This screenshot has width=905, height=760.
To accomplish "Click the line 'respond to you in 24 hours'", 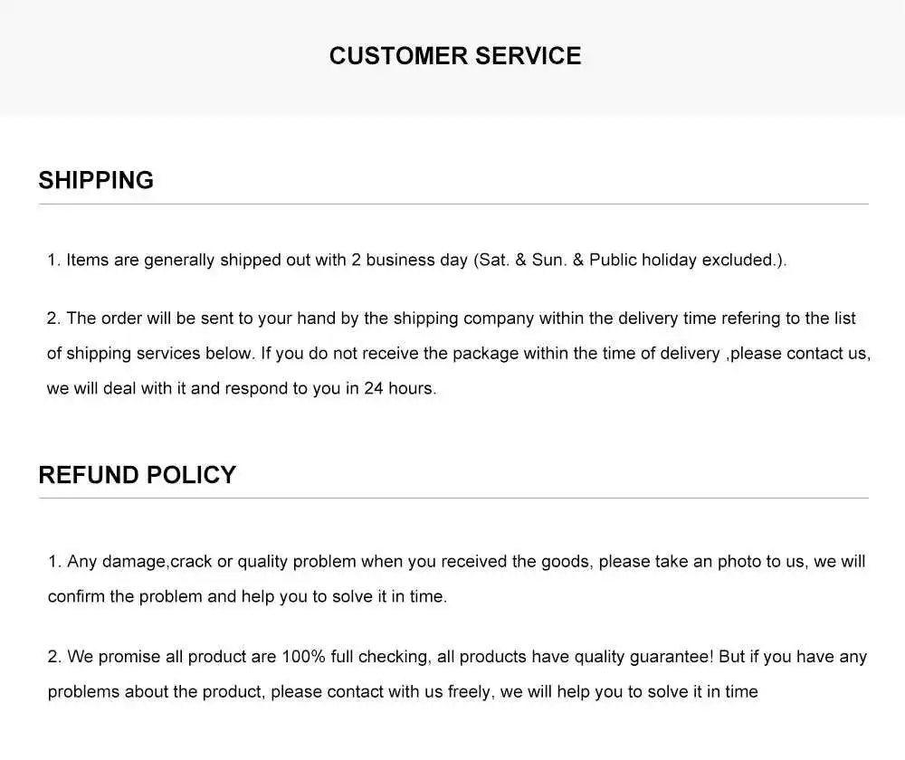I will coord(242,388).
